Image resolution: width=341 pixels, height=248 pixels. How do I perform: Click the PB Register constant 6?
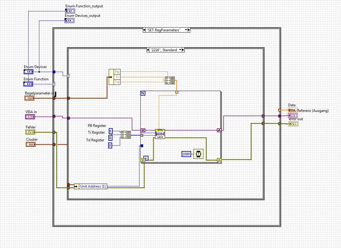click(111, 131)
